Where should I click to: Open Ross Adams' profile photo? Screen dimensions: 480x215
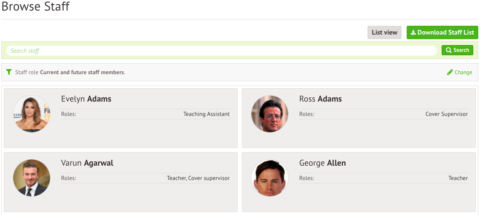tap(270, 113)
